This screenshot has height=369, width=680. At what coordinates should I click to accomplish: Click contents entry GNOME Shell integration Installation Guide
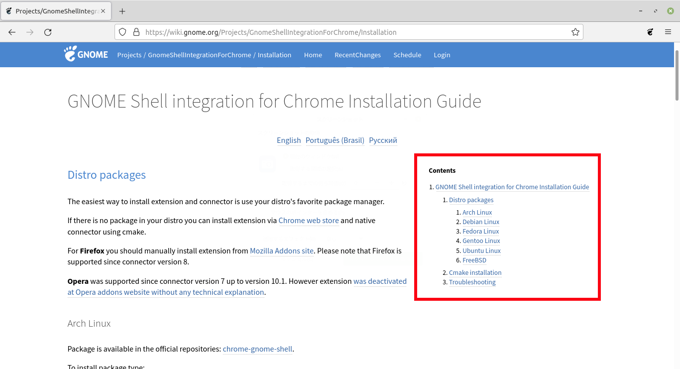coord(512,187)
